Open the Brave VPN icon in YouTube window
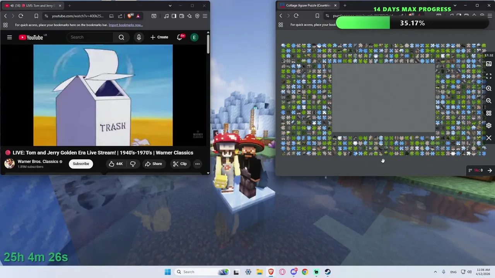 [x=197, y=16]
